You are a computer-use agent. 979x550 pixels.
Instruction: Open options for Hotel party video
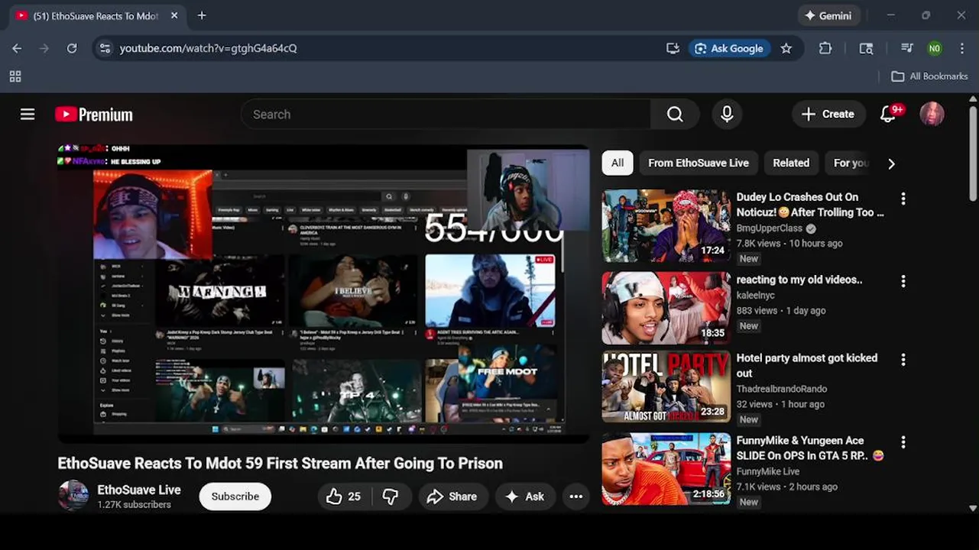click(903, 360)
